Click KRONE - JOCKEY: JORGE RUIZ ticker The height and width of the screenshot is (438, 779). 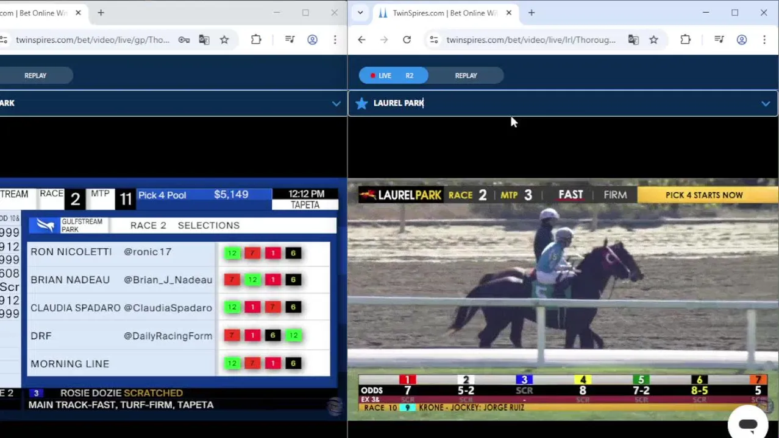471,408
